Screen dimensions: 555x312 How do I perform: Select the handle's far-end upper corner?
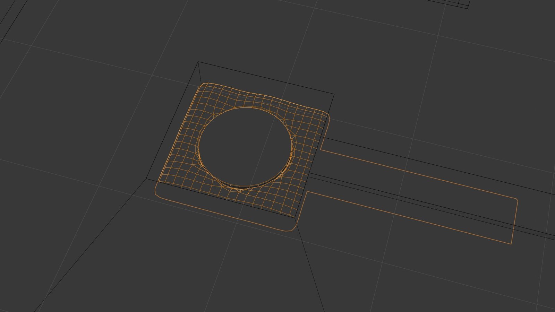(517, 200)
